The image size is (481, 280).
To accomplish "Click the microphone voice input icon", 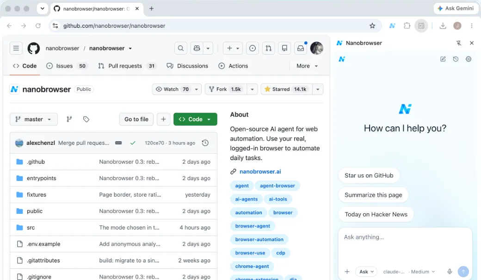I will pos(450,271).
